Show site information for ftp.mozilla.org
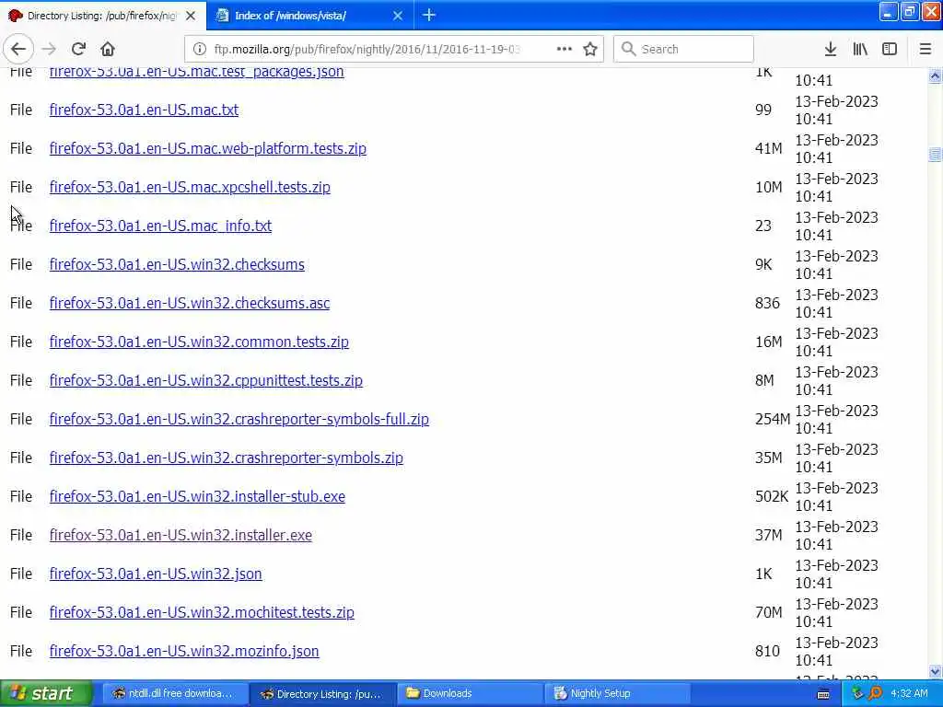The height and width of the screenshot is (707, 943). (200, 49)
